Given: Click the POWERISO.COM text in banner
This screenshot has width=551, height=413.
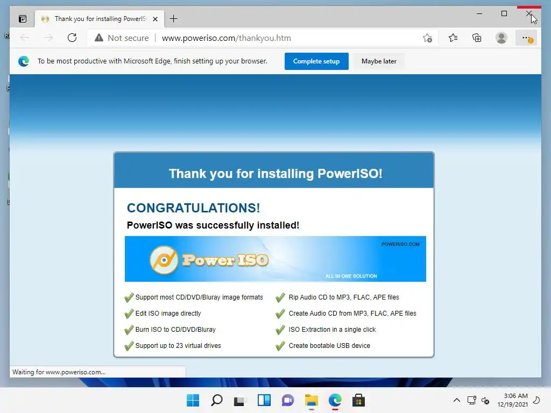Looking at the screenshot, I should tap(400, 244).
